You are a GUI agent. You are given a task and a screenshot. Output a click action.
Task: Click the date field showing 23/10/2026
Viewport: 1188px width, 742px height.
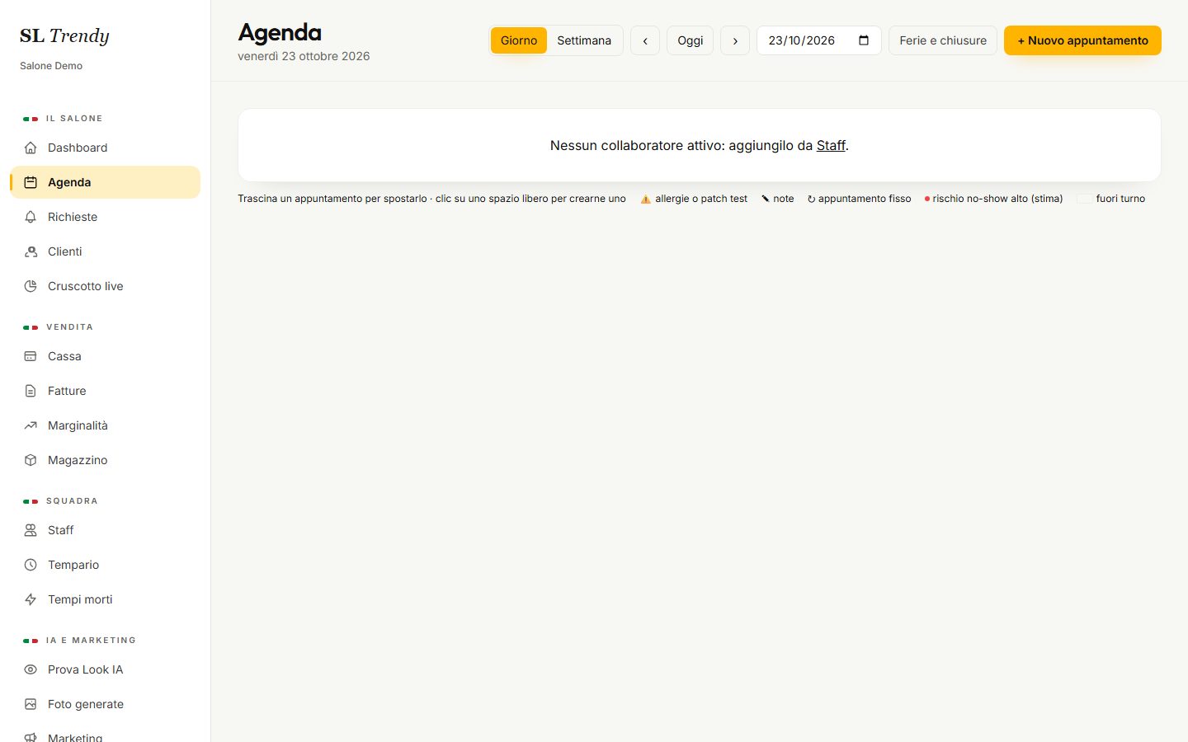pos(819,40)
